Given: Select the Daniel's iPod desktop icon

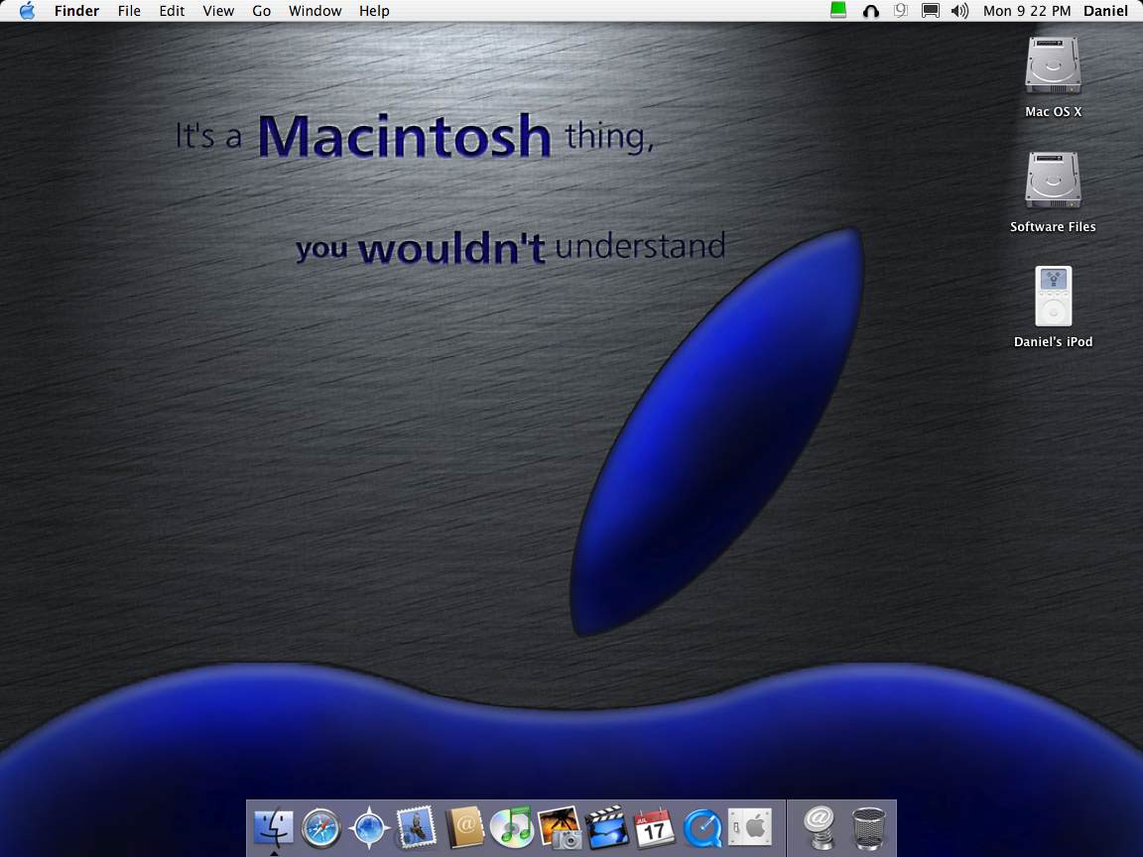Looking at the screenshot, I should click(x=1054, y=296).
